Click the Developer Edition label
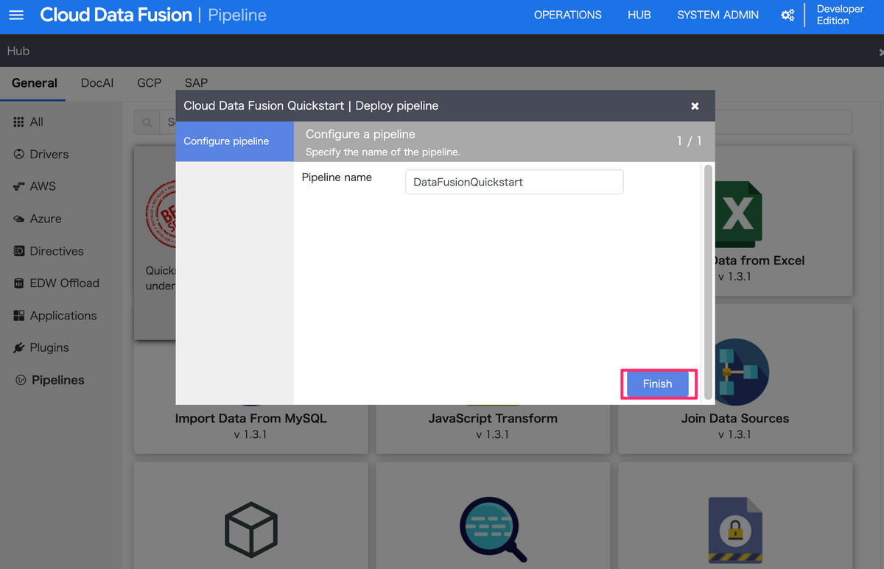Screen dimensions: 884x569 coord(841,15)
